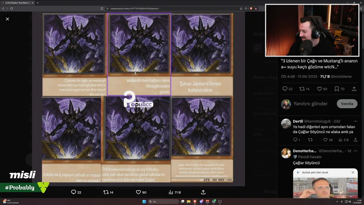Bookmark this page in address bar
Screen dimensions: 364x205
(x=102, y=9)
